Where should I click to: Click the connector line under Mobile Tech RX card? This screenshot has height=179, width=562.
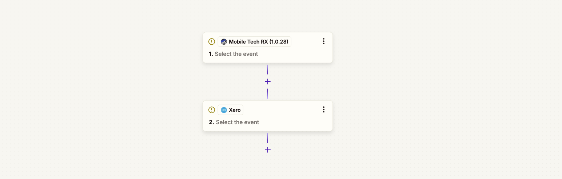[x=268, y=70]
